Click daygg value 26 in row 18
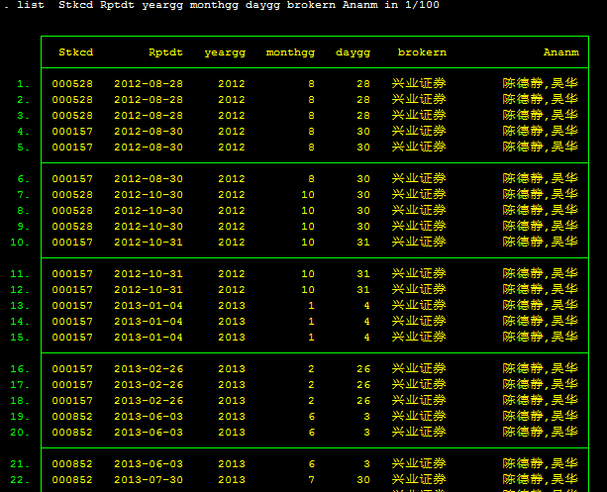 pos(363,401)
